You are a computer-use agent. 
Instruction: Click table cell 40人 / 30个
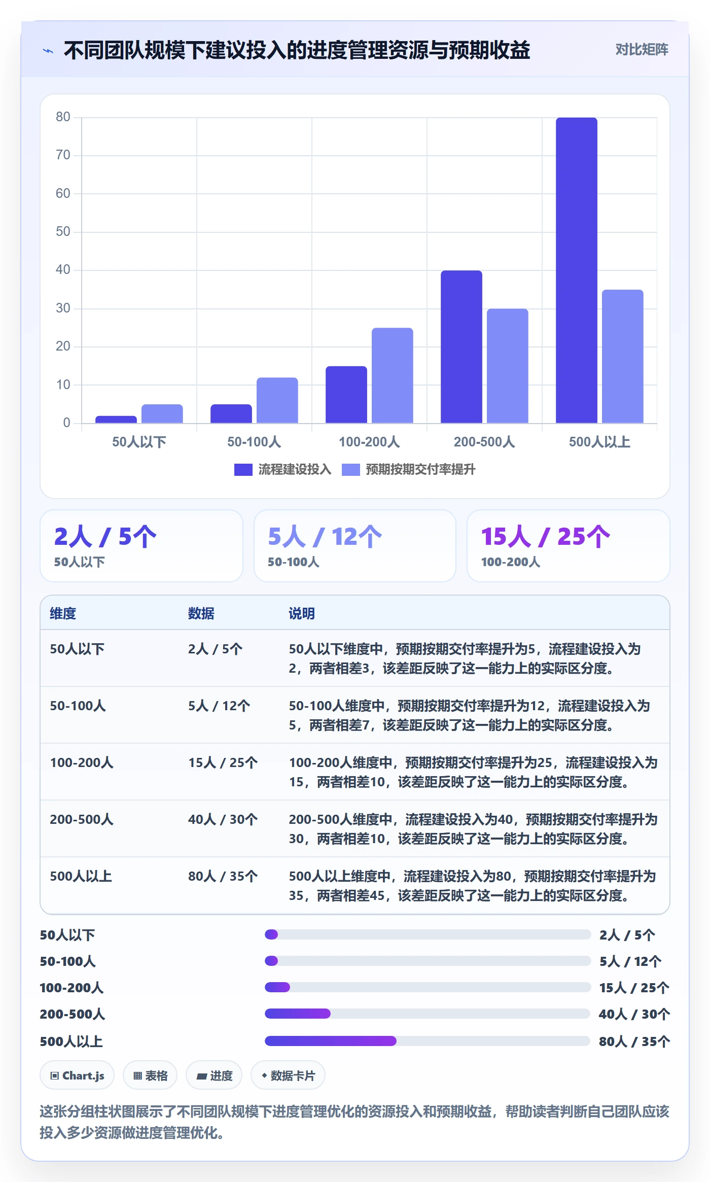pos(223,819)
